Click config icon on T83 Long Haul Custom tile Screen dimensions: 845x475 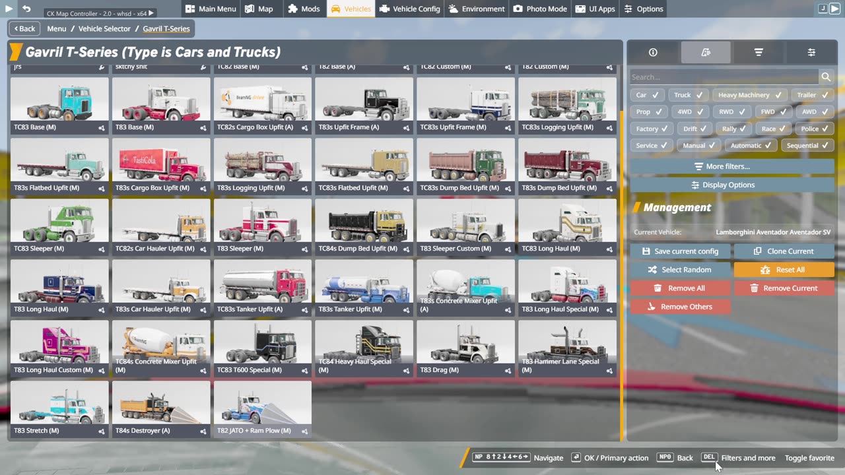(102, 371)
